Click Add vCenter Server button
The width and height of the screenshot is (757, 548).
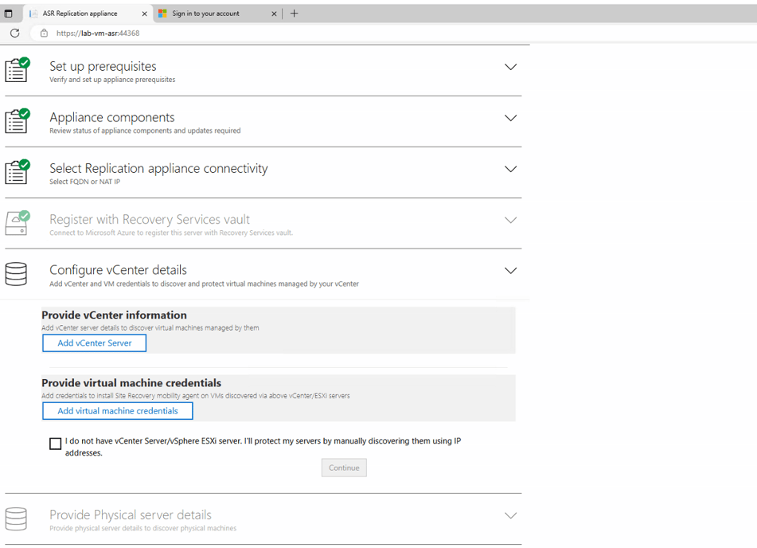click(x=94, y=343)
